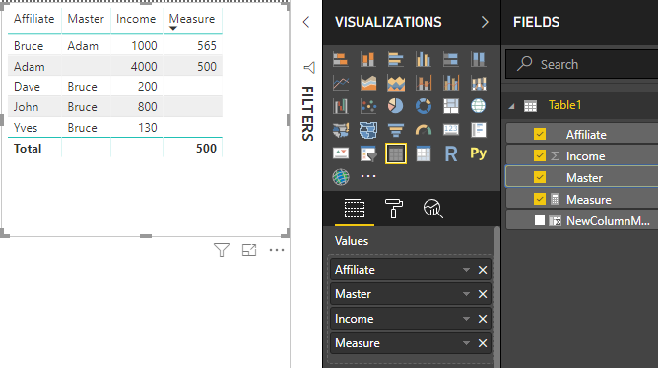Expand the Filters pane chevron
Screen dimensions: 658x368
point(306,22)
